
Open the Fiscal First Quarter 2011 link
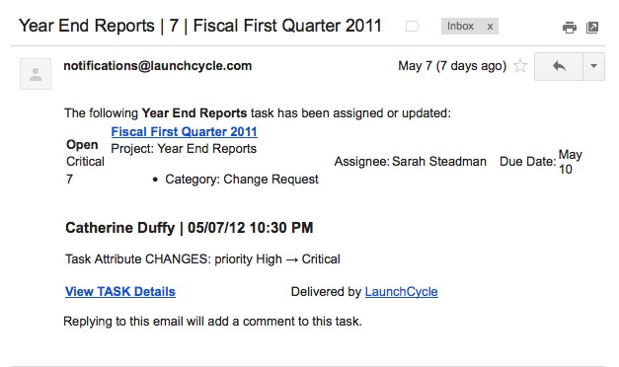coord(184,131)
